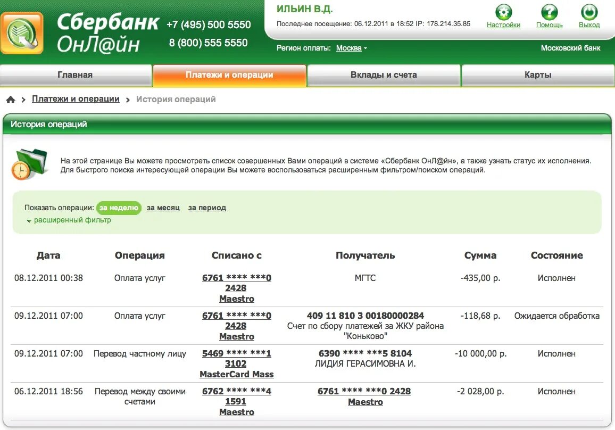Click the amount -10 000,00 р.
This screenshot has width=615, height=430.
(x=480, y=353)
